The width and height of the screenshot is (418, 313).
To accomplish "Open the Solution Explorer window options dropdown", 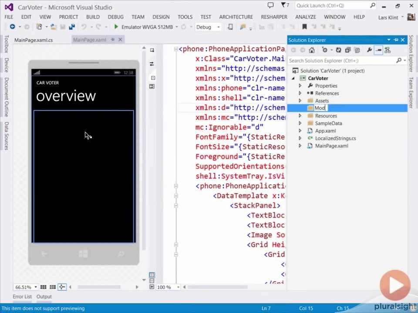I will [x=389, y=40].
